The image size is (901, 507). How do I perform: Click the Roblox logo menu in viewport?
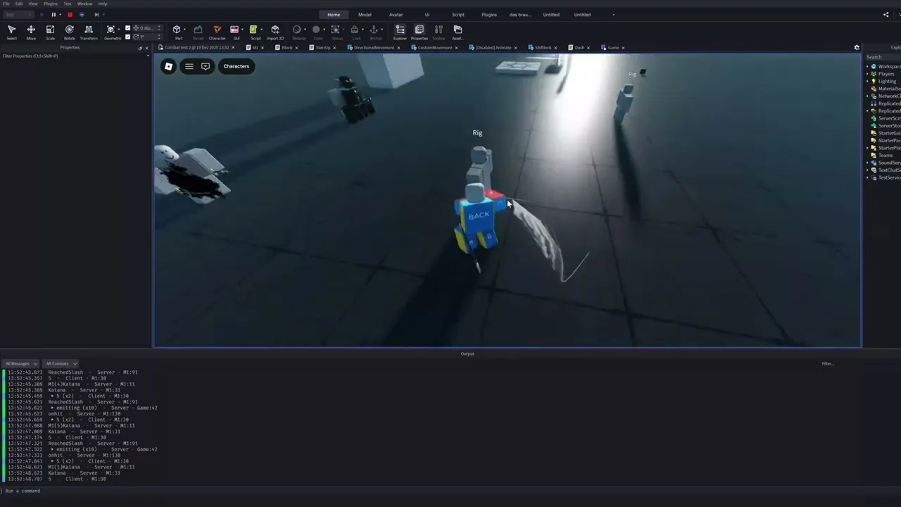(168, 66)
